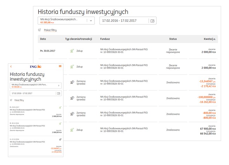The width and height of the screenshot is (229, 165).
Task: Sort by the Data column header
Action: pos(43,39)
